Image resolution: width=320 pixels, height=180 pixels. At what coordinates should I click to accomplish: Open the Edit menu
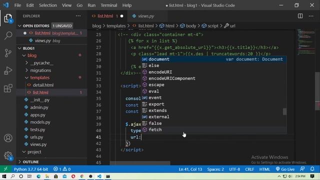pos(30,5)
